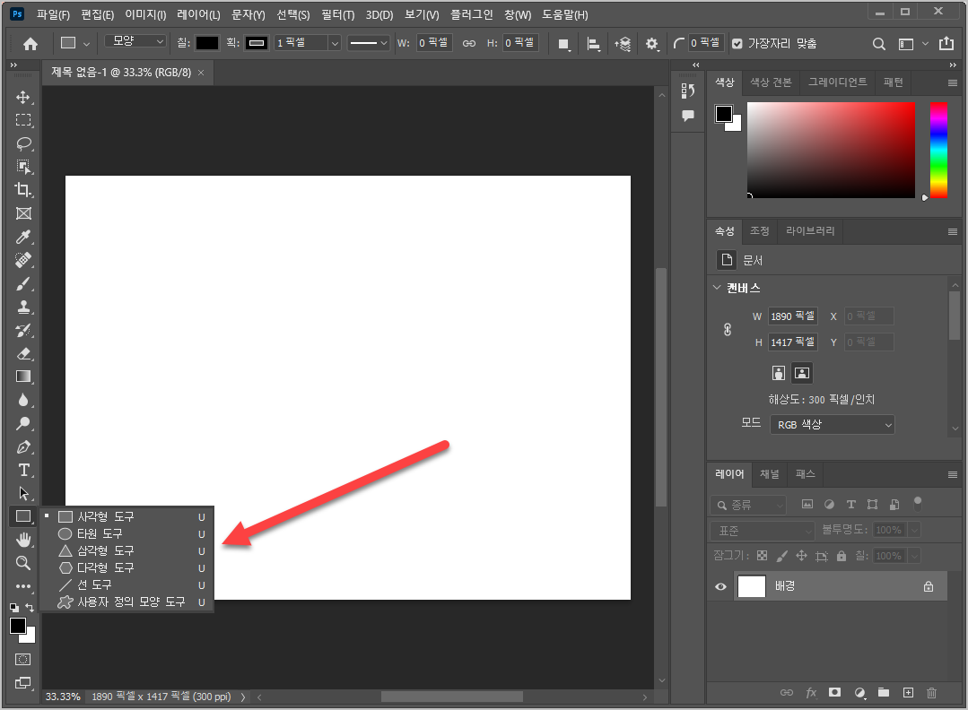
Task: Click the Search magnifier in options bar
Action: [878, 44]
